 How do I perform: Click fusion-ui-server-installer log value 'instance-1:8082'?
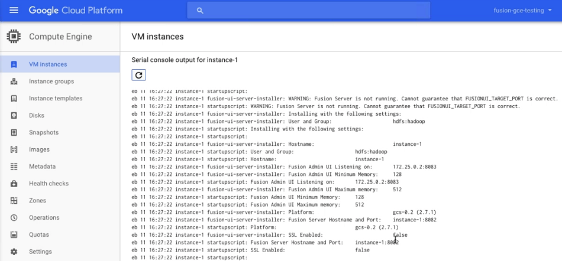pos(415,220)
